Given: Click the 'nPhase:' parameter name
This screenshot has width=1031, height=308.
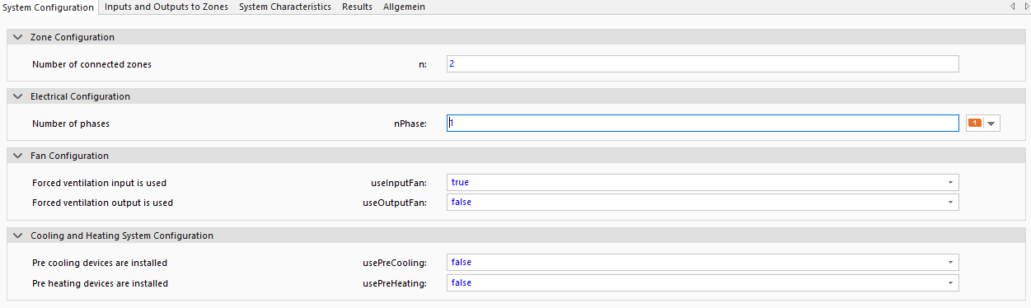Looking at the screenshot, I should [x=410, y=124].
